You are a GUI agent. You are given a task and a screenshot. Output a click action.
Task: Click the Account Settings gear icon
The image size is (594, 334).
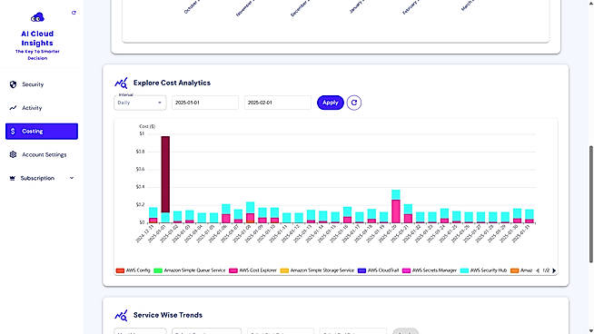14,154
